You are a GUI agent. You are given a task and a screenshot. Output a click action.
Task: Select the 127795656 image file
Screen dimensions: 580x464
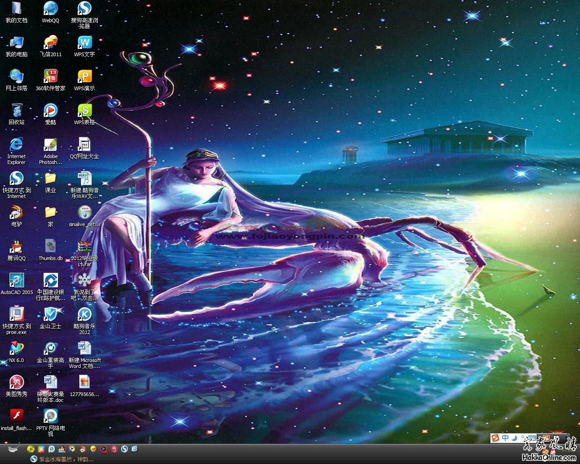(x=84, y=386)
